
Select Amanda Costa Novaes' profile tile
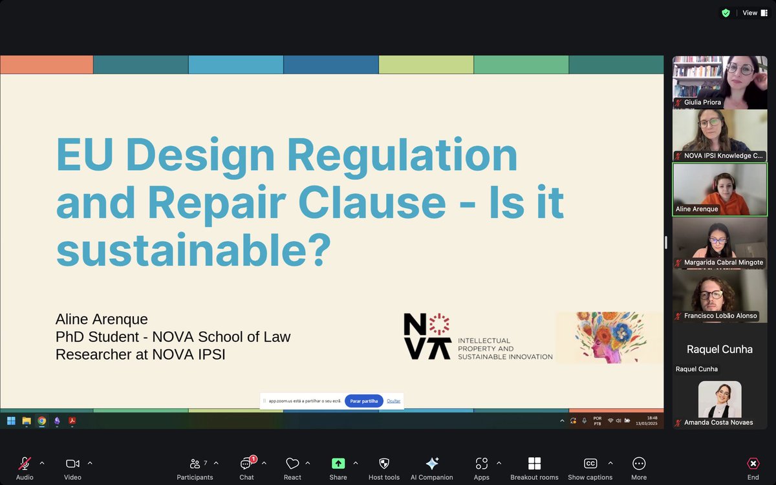tap(720, 402)
